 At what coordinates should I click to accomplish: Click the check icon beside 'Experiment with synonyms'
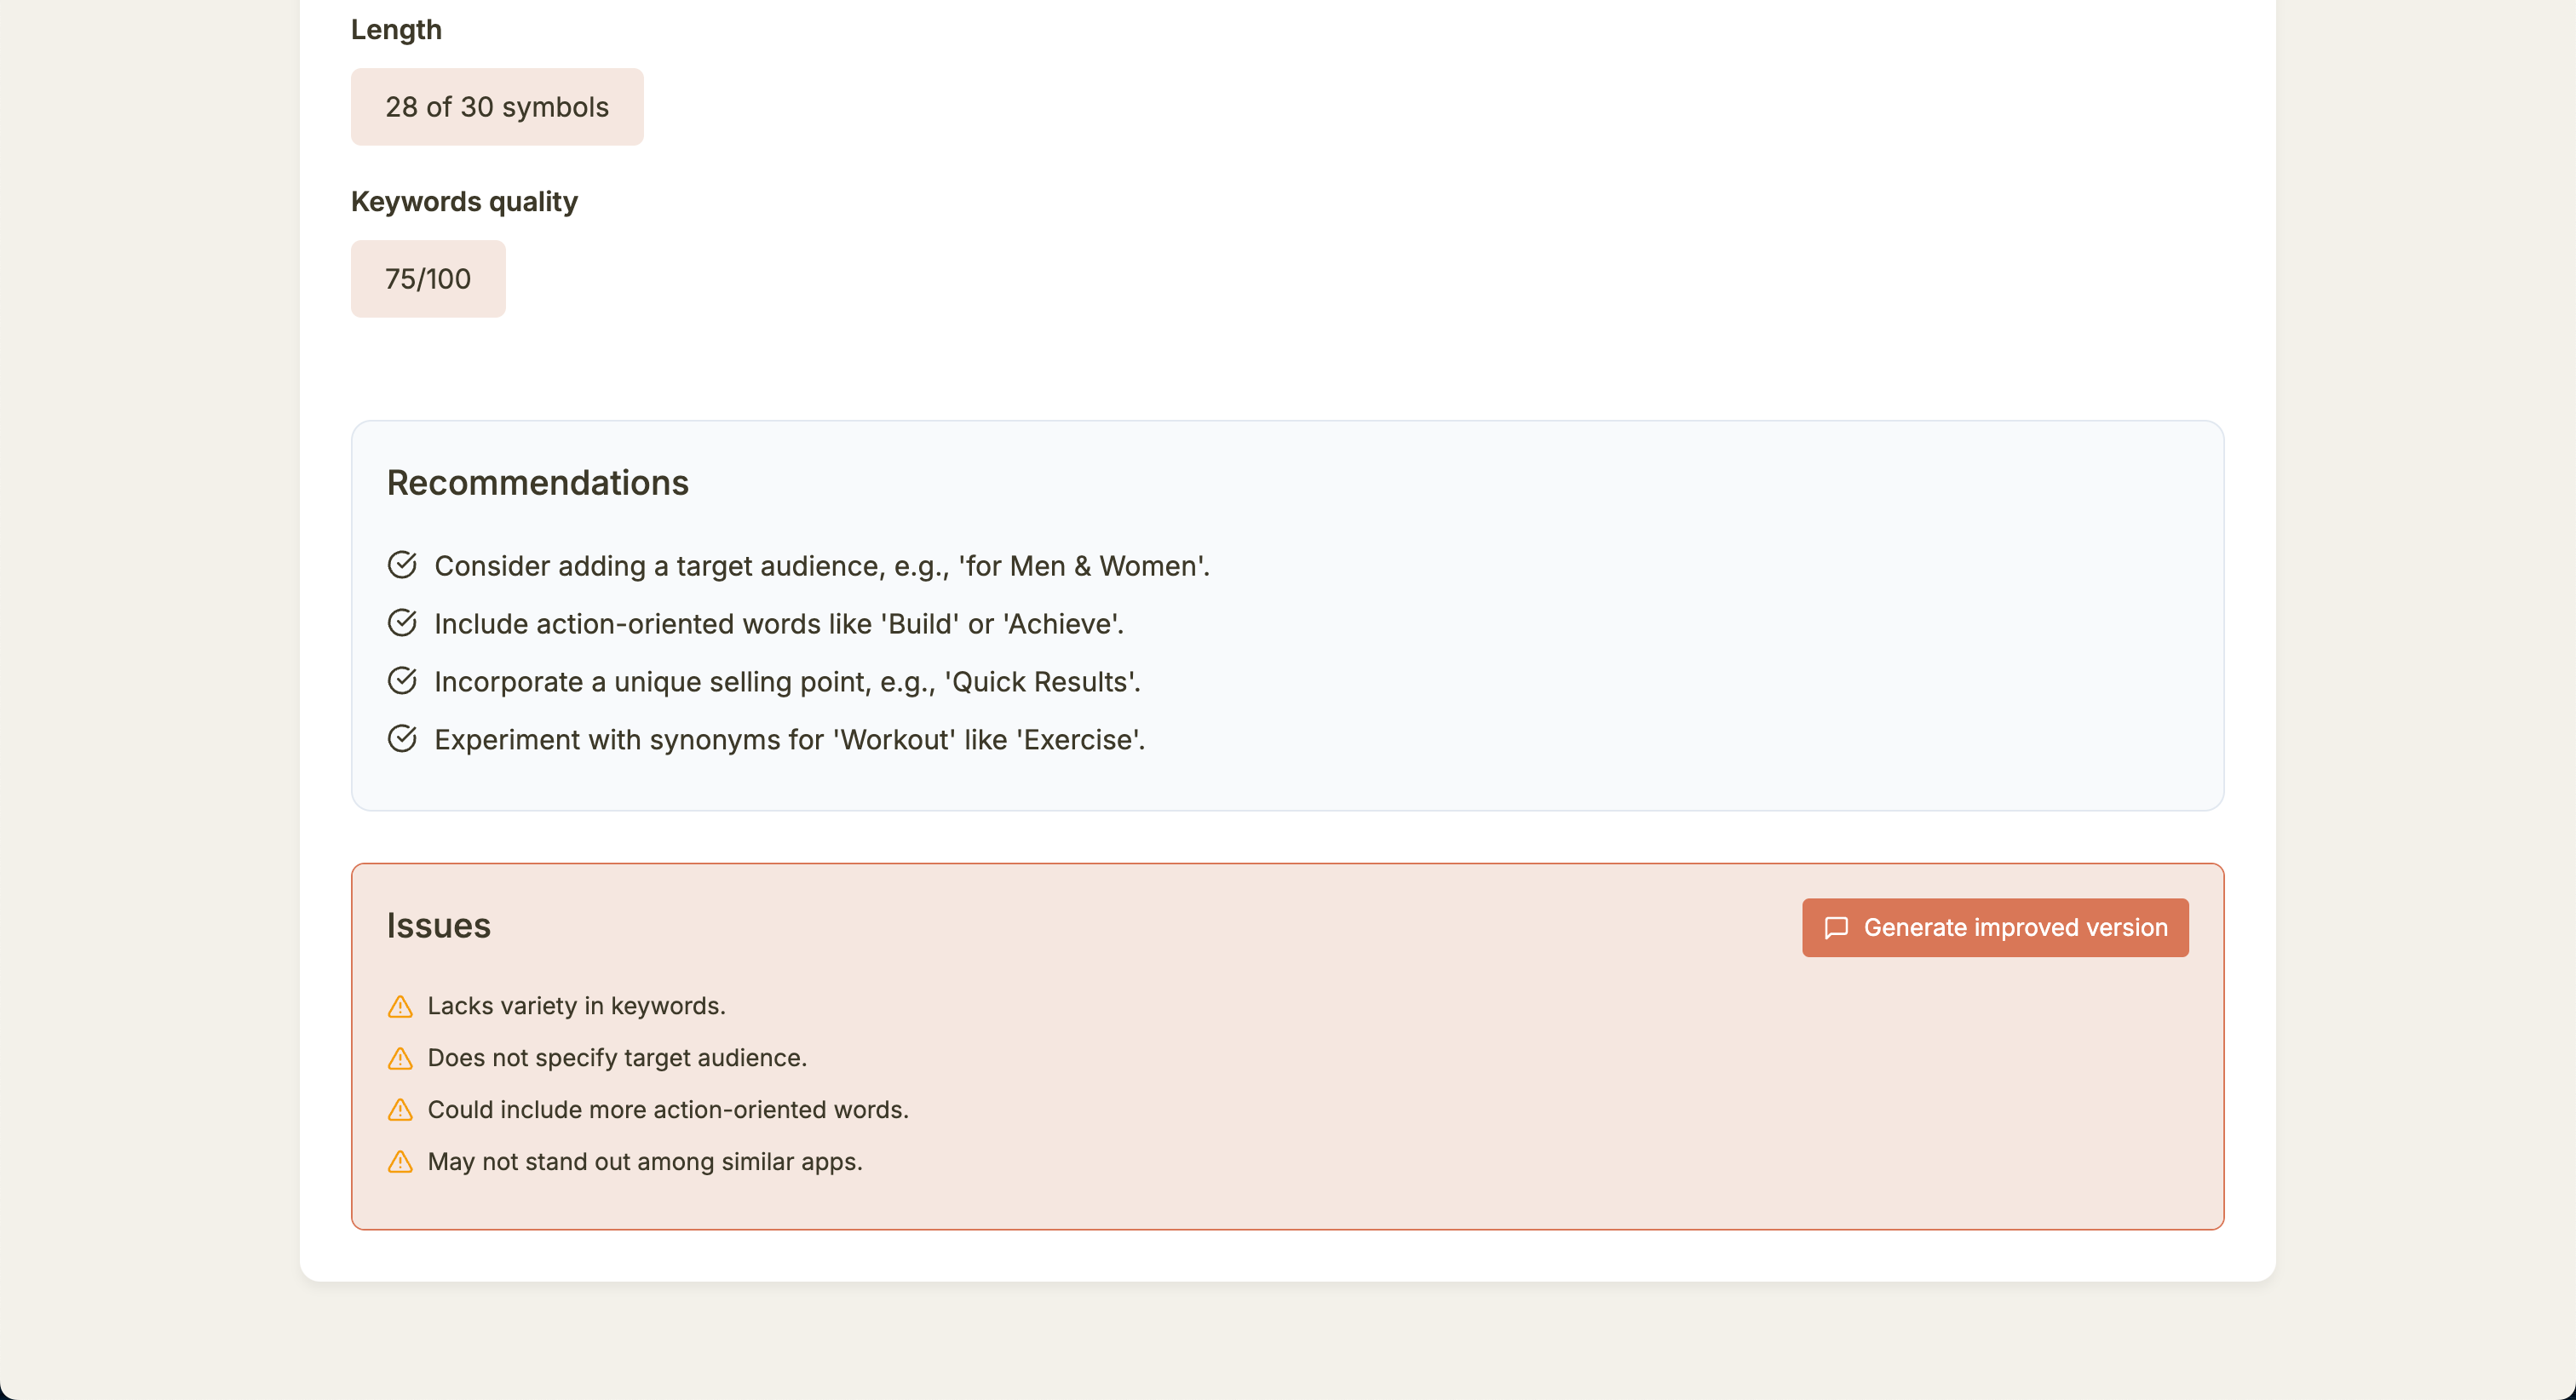pyautogui.click(x=402, y=739)
